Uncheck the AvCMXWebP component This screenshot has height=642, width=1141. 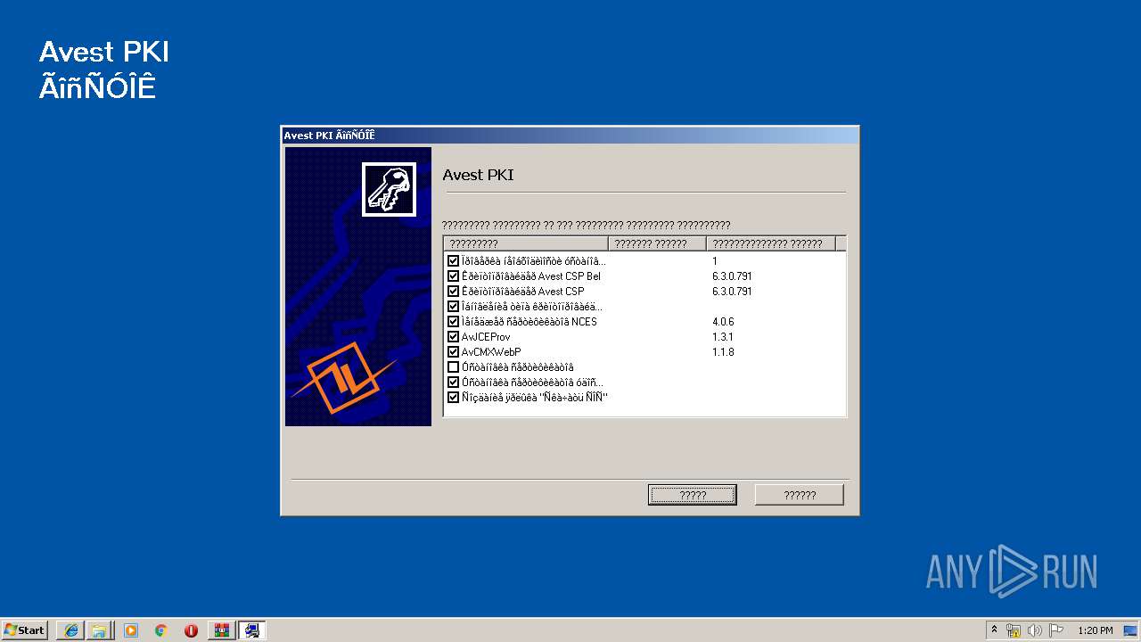click(453, 352)
